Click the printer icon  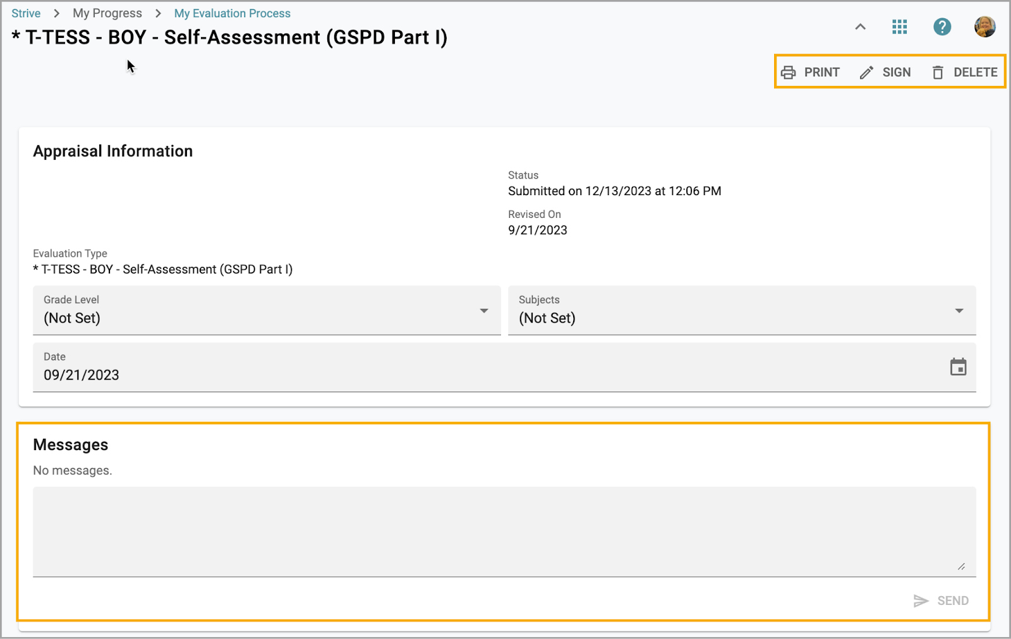tap(788, 73)
